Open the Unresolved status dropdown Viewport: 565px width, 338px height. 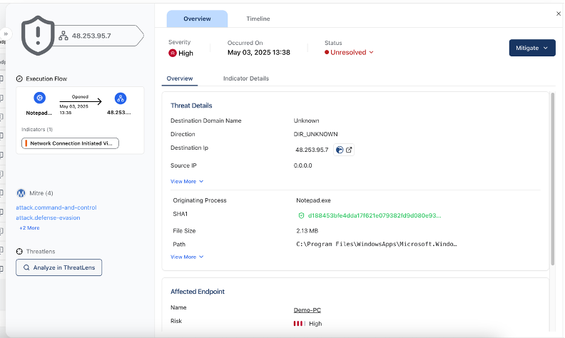350,52
